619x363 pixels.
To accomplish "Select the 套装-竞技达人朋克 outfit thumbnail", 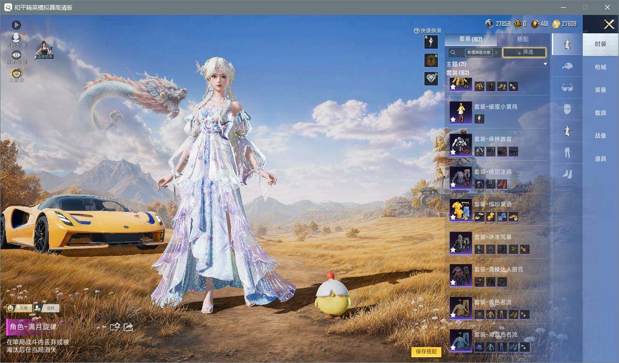I will 461,275.
